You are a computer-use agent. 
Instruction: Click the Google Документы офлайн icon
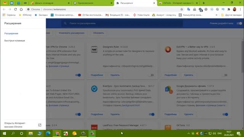(x=169, y=90)
